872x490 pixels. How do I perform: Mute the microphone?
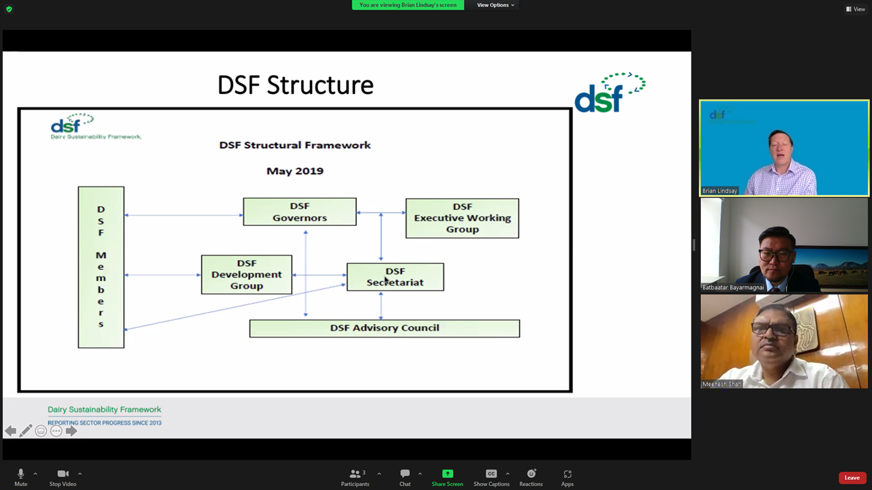coord(20,477)
